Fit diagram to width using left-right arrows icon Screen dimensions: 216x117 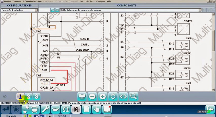click(123, 96)
